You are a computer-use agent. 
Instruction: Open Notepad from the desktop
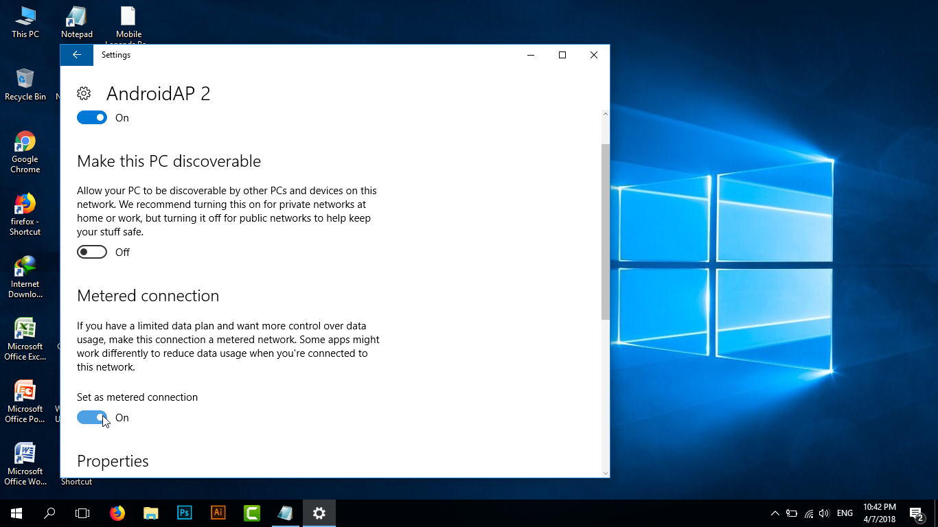pyautogui.click(x=76, y=15)
